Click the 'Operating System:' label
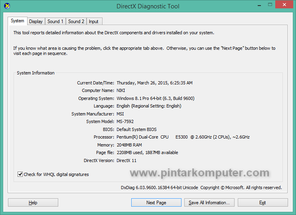This screenshot has height=215, width=296. pyautogui.click(x=96, y=98)
